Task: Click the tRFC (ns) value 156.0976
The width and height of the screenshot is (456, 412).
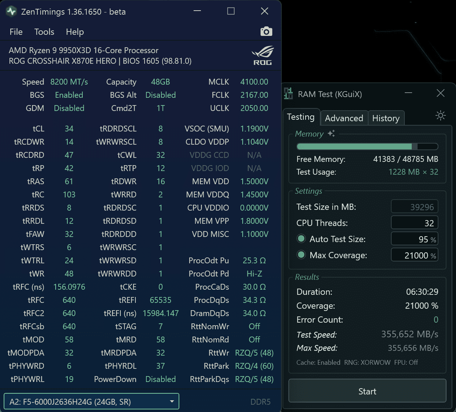Action: 69,287
